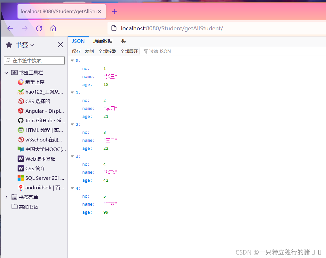
Task: Open the SQL Server 201 bookmark icon
Action: click(20, 178)
